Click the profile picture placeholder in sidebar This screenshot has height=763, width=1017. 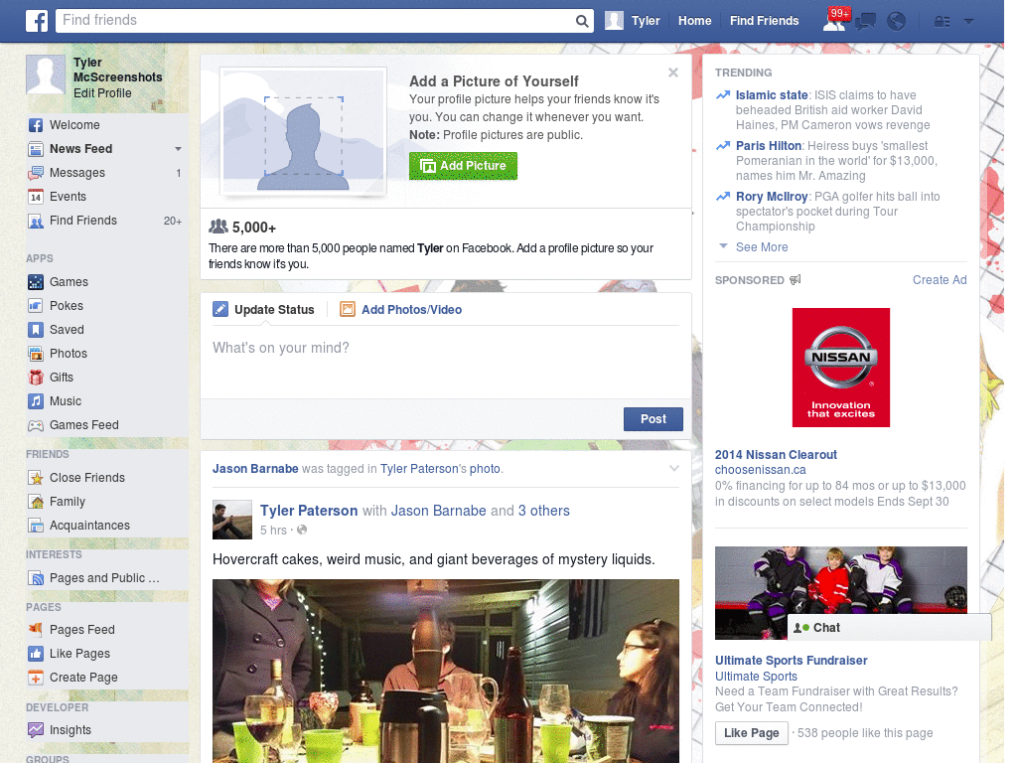tap(46, 75)
